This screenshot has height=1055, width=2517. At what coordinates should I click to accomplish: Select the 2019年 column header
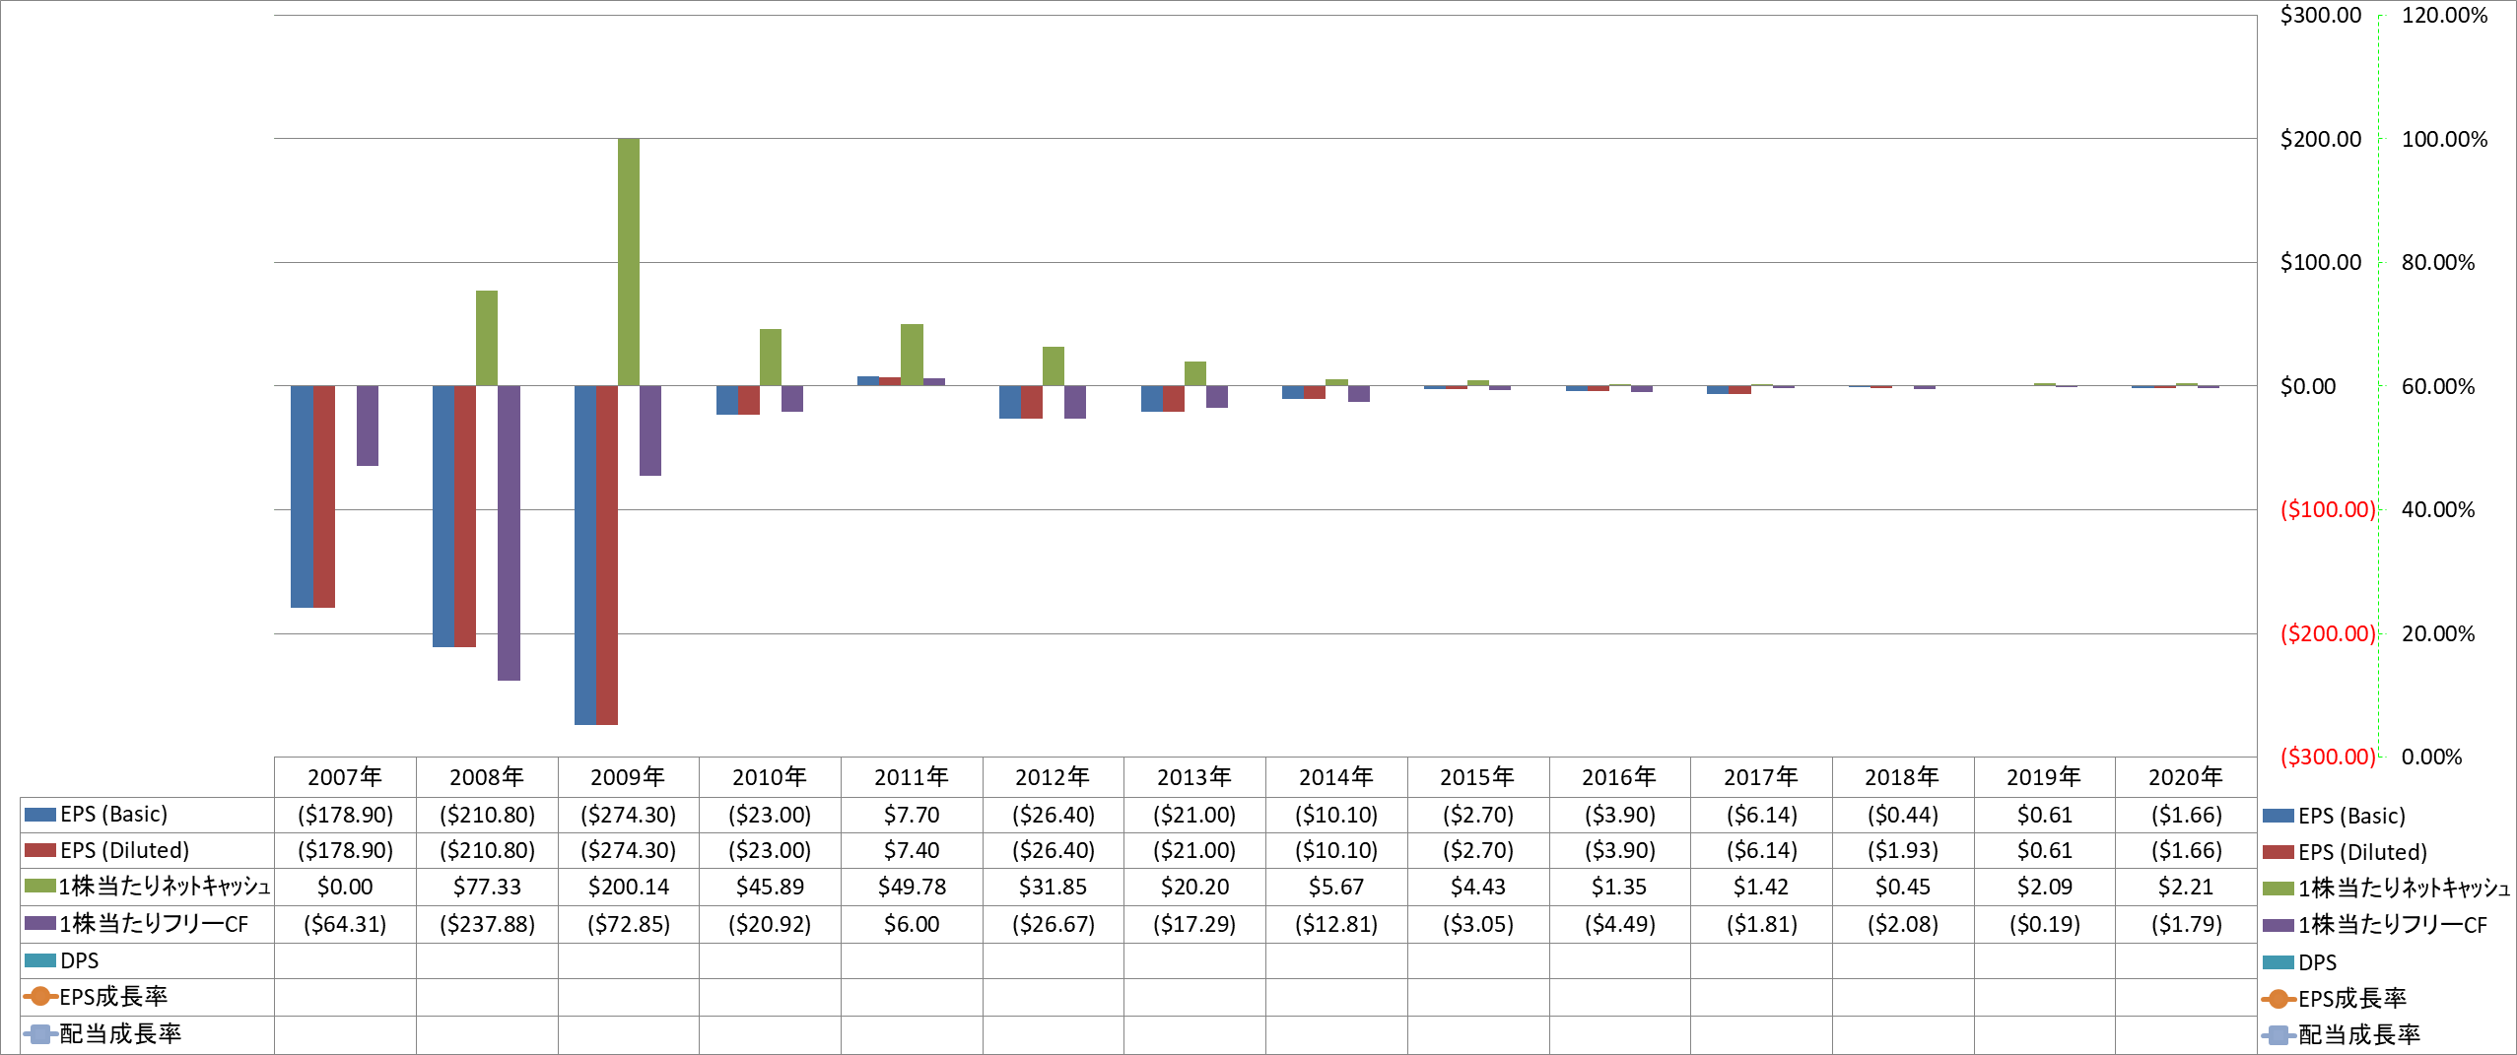2044,777
